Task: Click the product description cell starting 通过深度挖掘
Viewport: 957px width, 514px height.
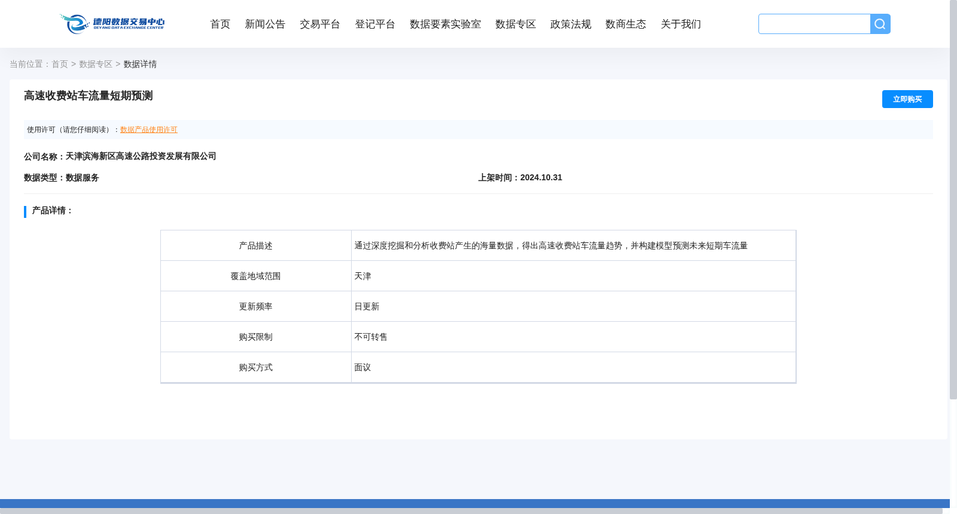Action: point(574,245)
